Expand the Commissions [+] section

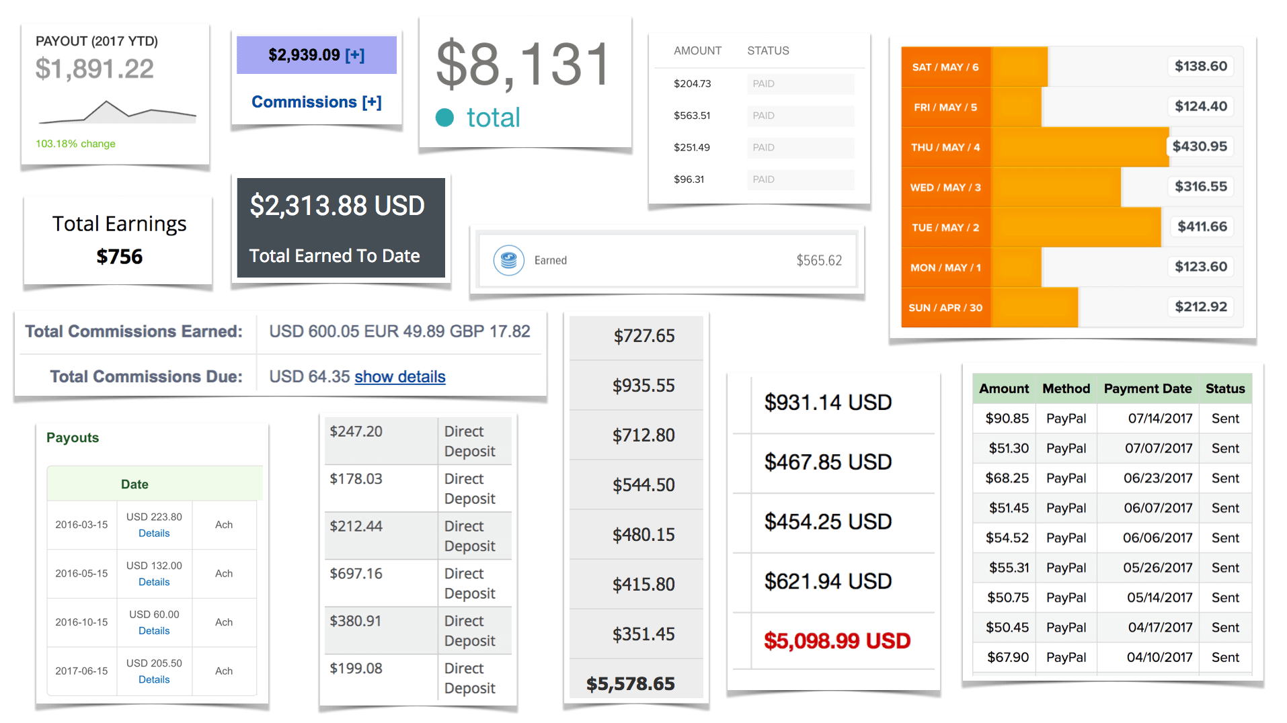pos(316,102)
